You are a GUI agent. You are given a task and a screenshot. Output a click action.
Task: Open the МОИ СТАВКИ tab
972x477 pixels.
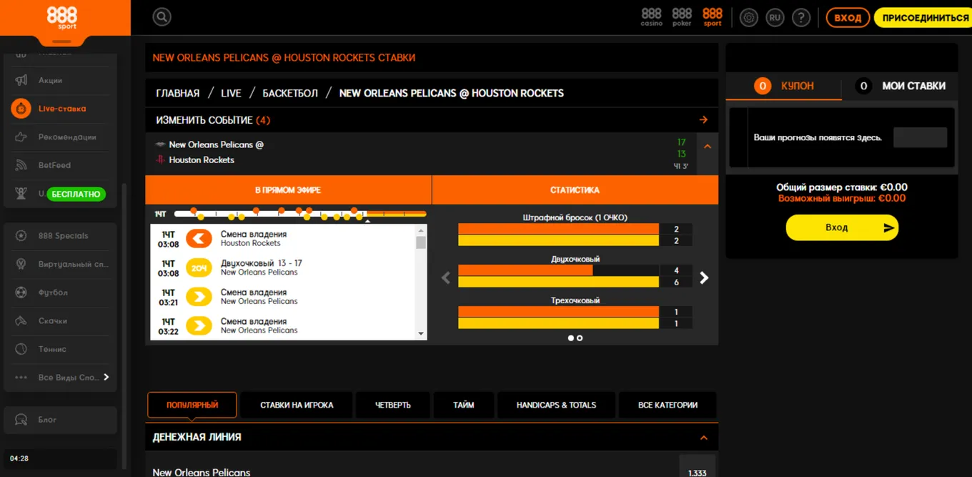click(900, 86)
